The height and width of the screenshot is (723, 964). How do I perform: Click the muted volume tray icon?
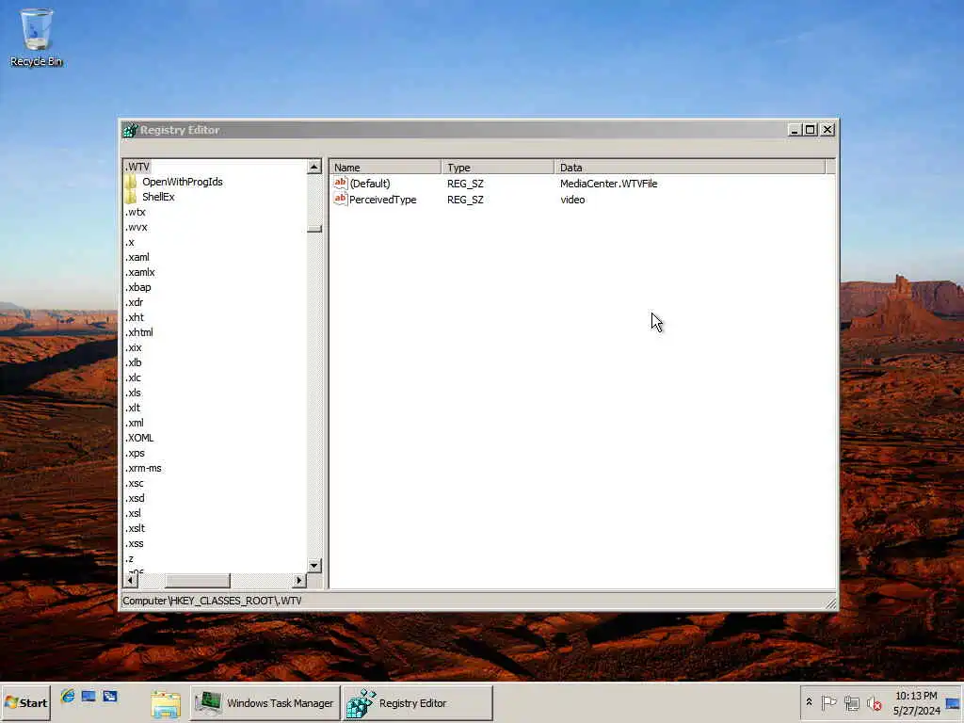[x=874, y=702]
